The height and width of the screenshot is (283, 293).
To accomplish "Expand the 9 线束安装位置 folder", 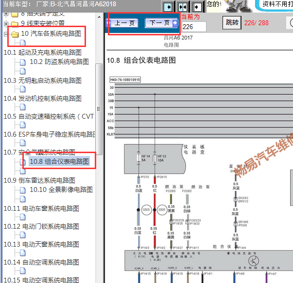I will click(x=6, y=24).
